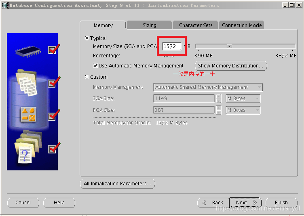Open the Memory Management dropdown

point(208,87)
